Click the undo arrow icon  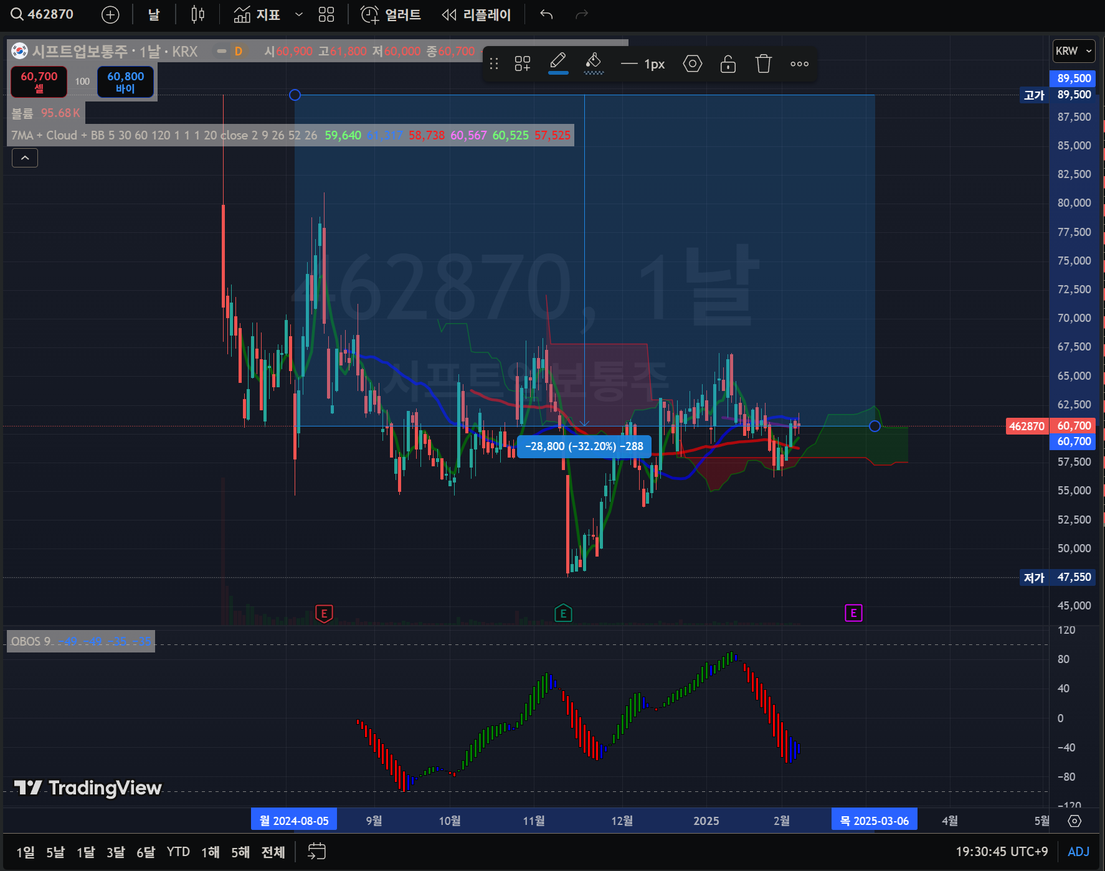click(546, 15)
